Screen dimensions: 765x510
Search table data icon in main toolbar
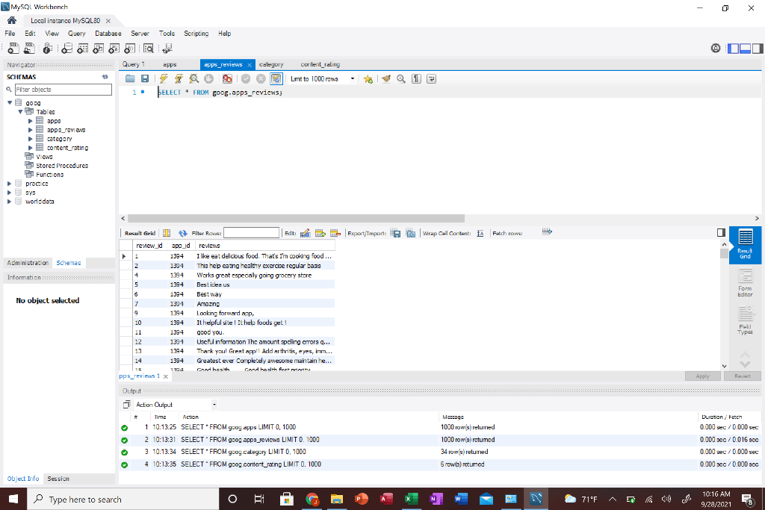[x=149, y=49]
